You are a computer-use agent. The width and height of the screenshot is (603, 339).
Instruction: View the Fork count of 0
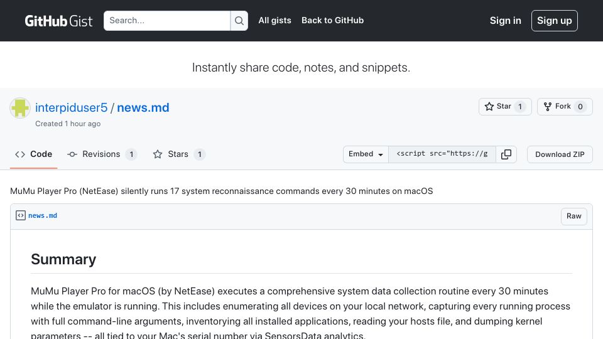(580, 107)
